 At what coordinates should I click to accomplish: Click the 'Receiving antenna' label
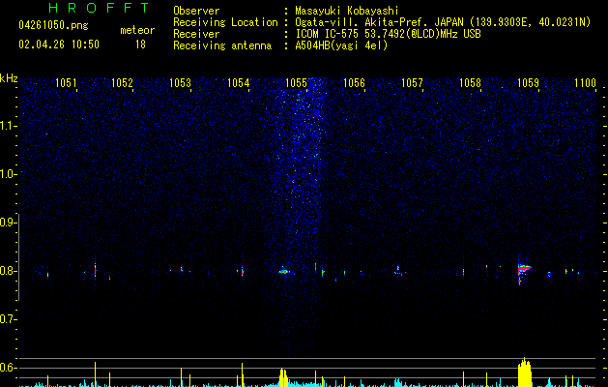[222, 45]
